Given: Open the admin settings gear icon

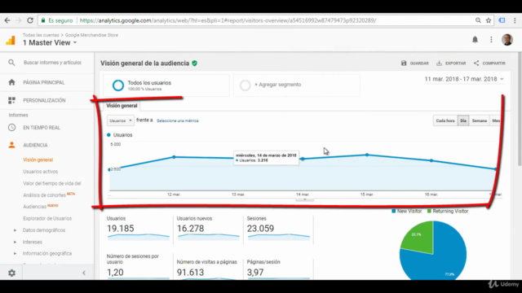Looking at the screenshot, I should point(11,273).
